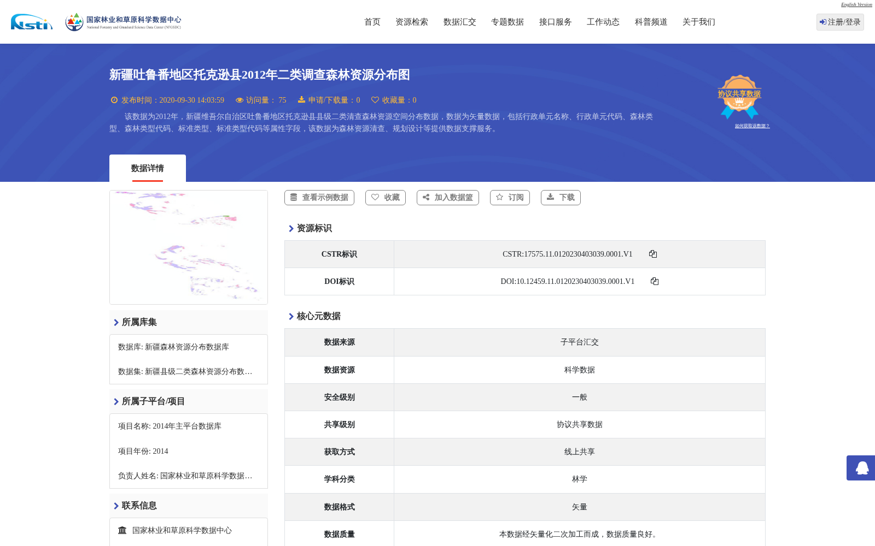Image resolution: width=875 pixels, height=546 pixels.
Task: Click 项目年份: 2014 row
Action: tap(143, 451)
